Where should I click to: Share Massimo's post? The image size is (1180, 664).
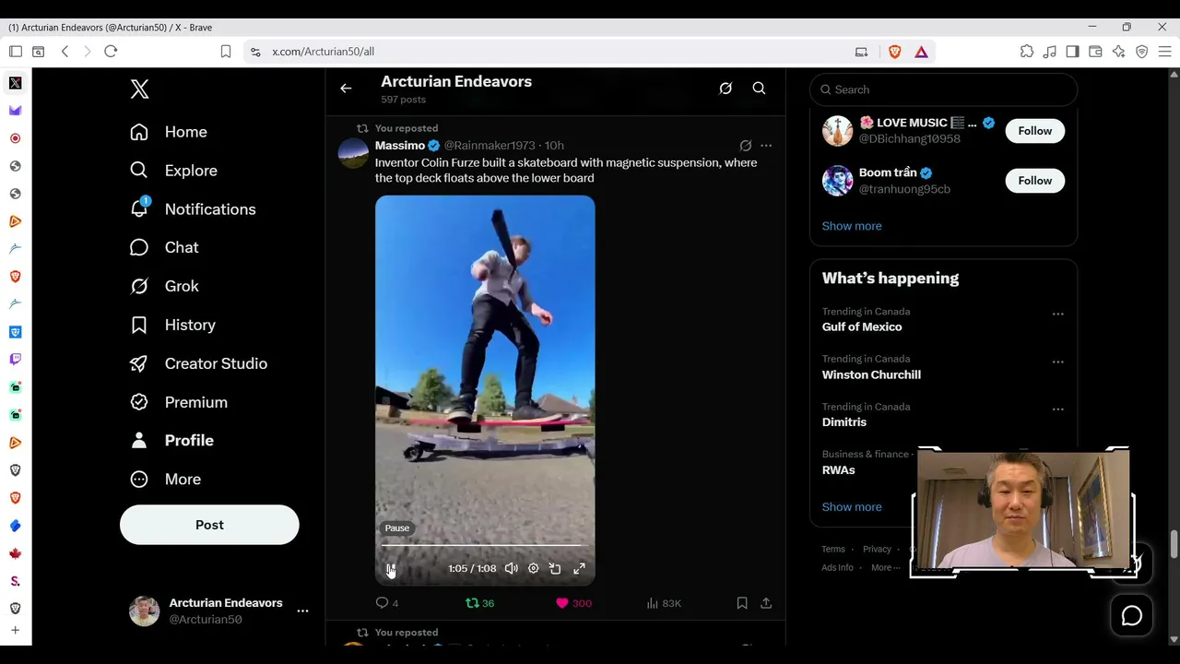(x=766, y=603)
